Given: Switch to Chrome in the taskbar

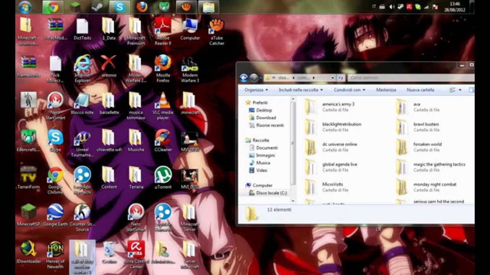Looking at the screenshot, I should [x=53, y=7].
